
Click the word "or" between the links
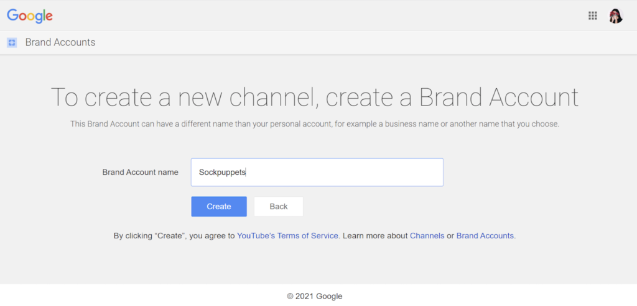click(450, 236)
